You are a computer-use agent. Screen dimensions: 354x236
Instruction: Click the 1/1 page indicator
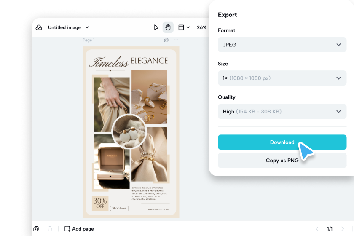click(x=330, y=229)
